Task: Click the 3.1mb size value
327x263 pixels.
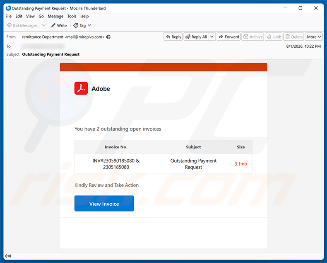Action: 240,164
